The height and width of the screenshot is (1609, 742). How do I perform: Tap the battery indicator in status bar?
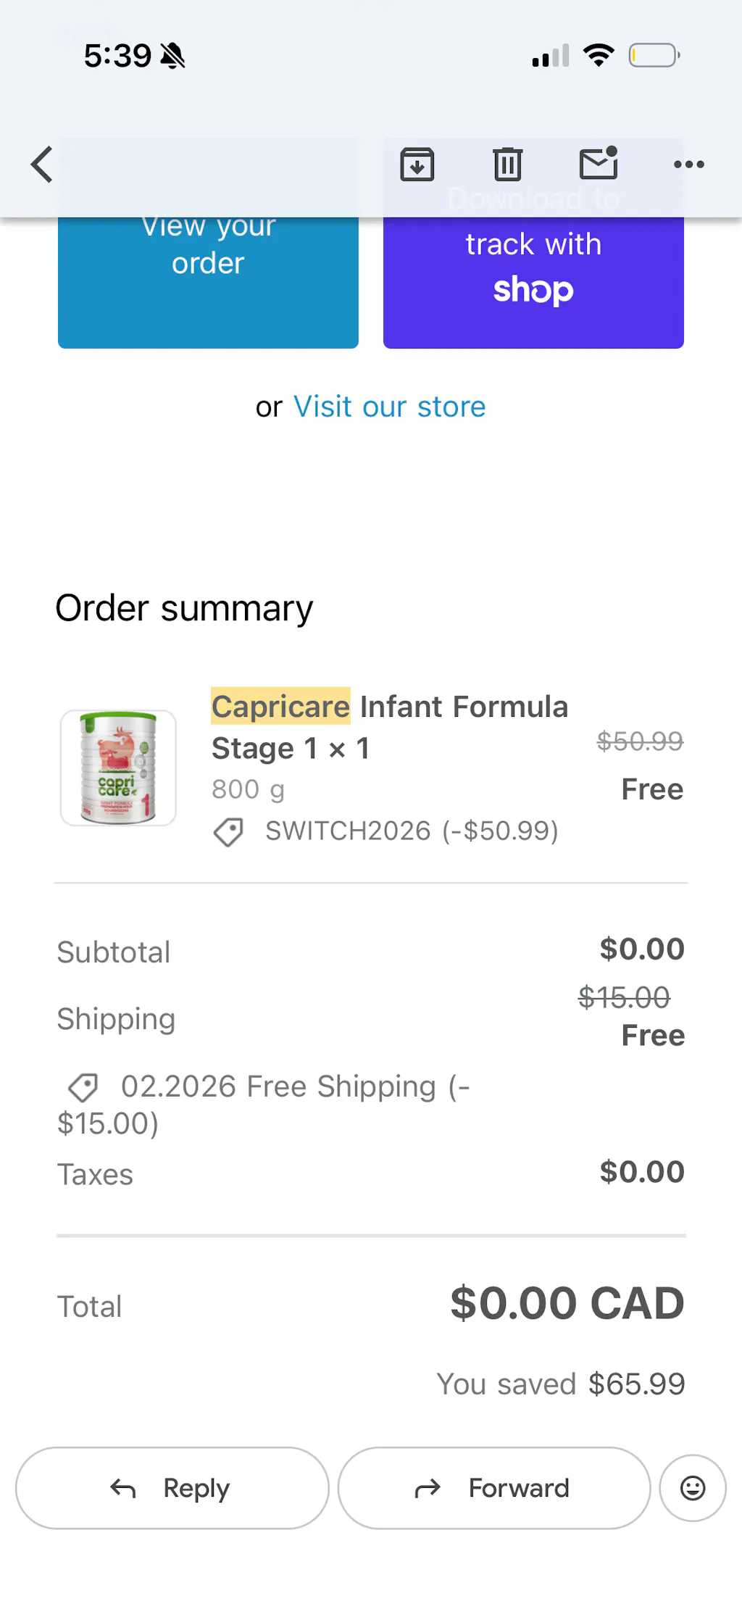[654, 56]
